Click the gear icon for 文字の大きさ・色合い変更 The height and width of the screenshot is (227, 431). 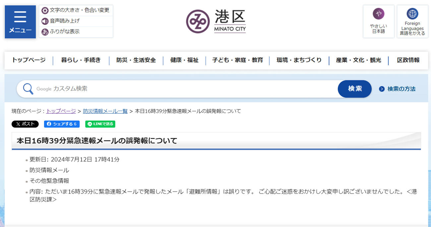point(45,10)
